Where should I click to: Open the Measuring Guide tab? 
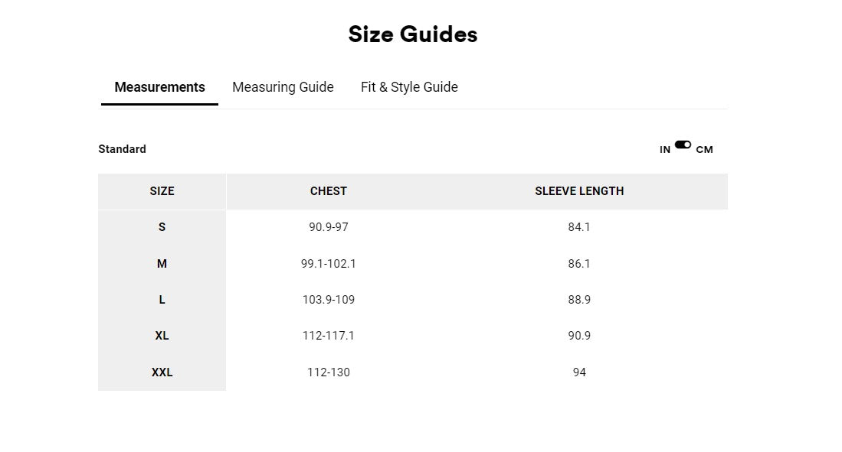pyautogui.click(x=283, y=87)
